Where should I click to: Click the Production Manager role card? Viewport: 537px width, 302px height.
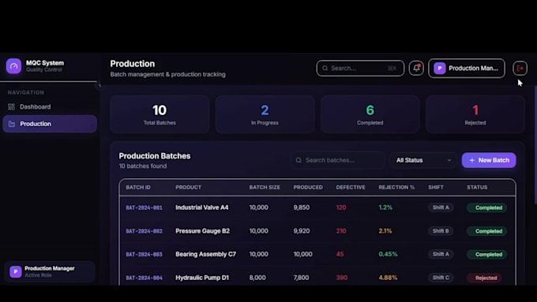[x=50, y=271]
